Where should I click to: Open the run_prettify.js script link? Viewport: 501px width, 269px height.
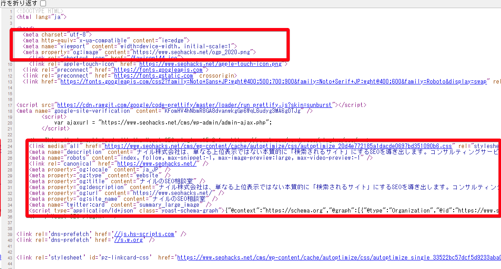[194, 105]
